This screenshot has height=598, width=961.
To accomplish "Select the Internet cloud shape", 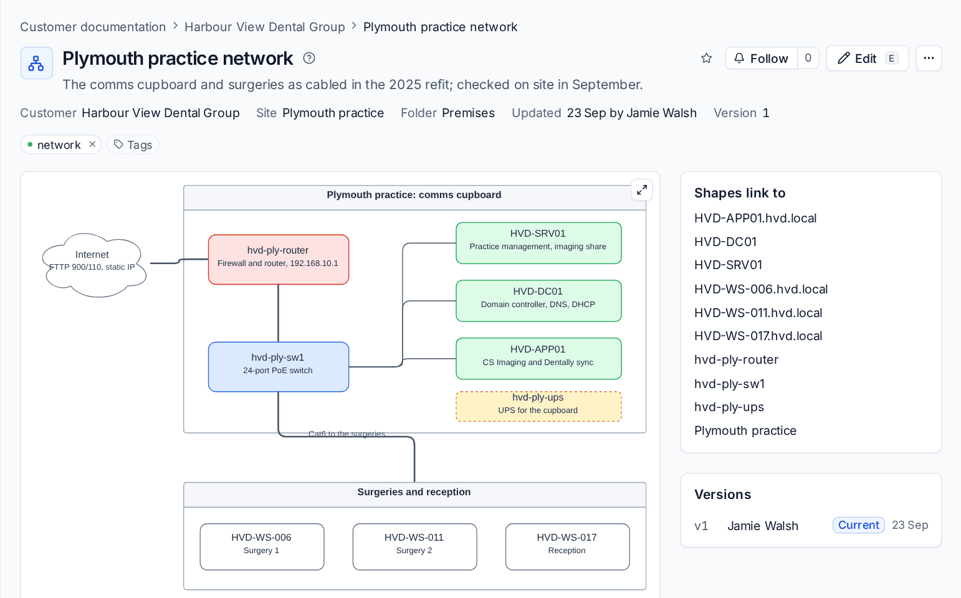I will [x=93, y=265].
